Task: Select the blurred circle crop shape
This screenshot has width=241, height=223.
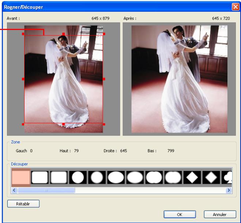Action: pyautogui.click(x=97, y=178)
